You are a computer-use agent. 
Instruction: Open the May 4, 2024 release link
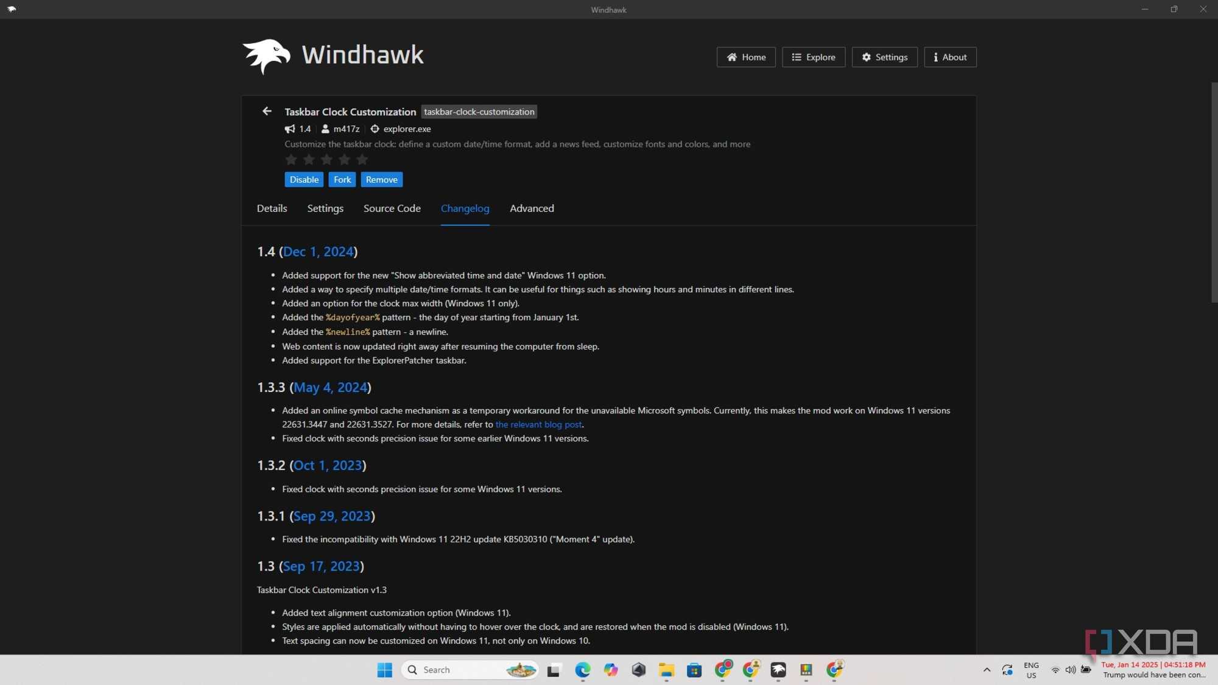click(x=331, y=387)
